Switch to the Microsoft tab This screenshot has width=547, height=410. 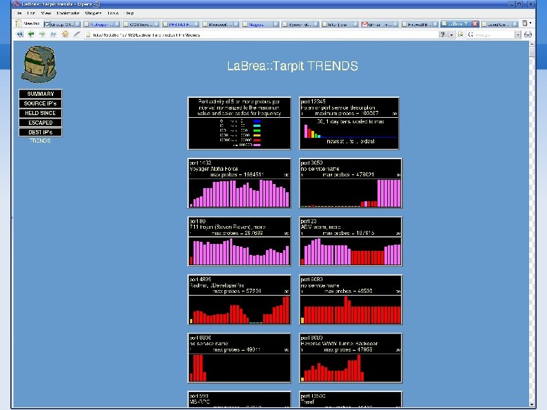click(x=220, y=24)
